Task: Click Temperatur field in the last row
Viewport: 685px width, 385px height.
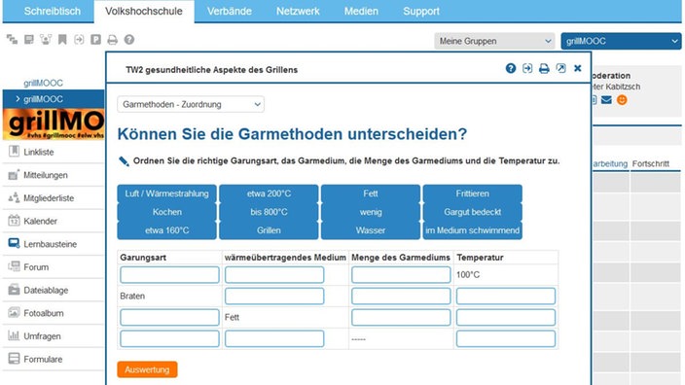Action: (x=506, y=338)
